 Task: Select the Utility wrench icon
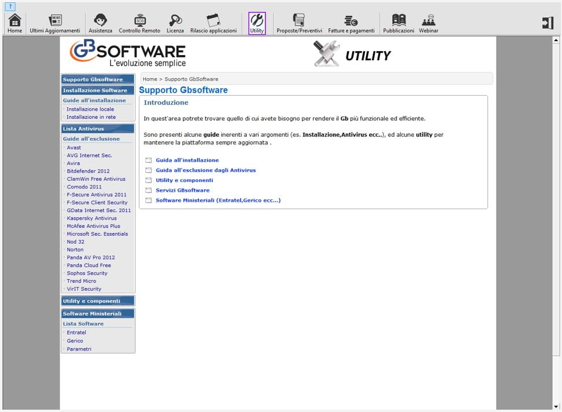[x=257, y=23]
